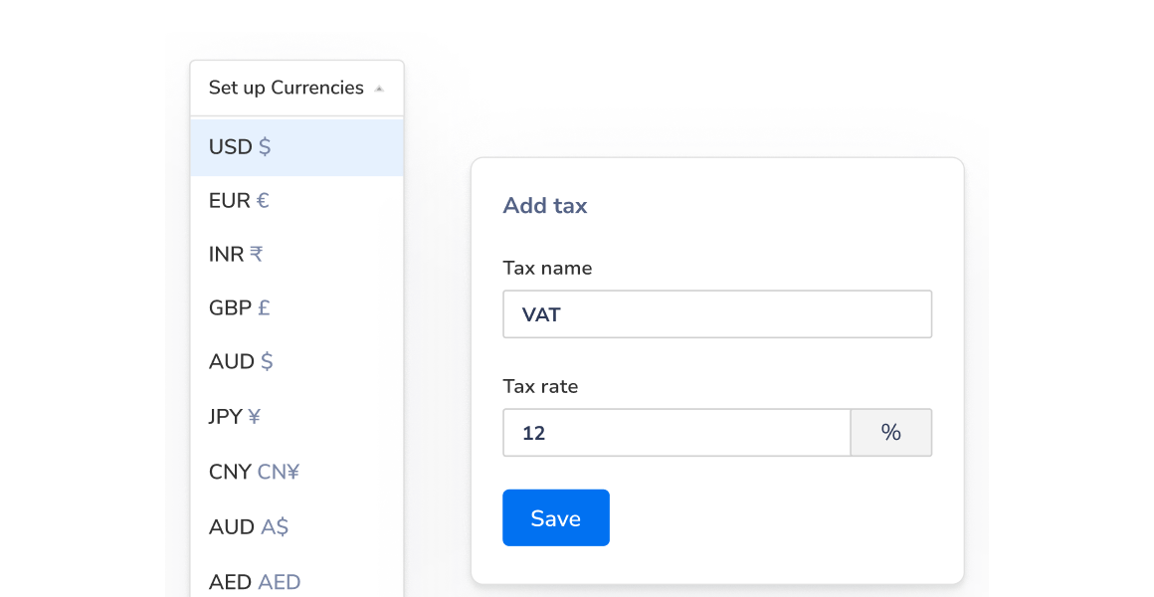Click the Tax rate label
This screenshot has width=1154, height=597.
[540, 386]
